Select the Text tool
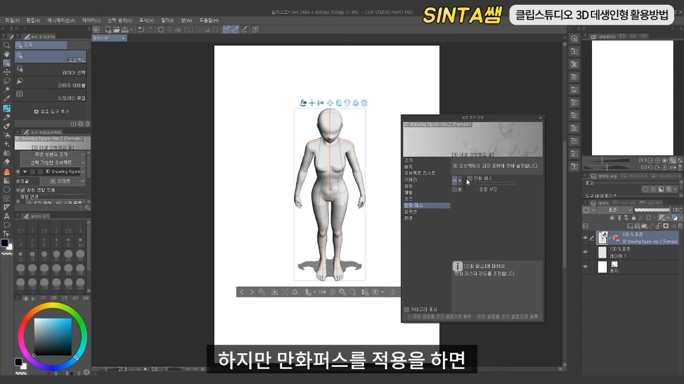This screenshot has height=384, width=684. pyautogui.click(x=7, y=216)
